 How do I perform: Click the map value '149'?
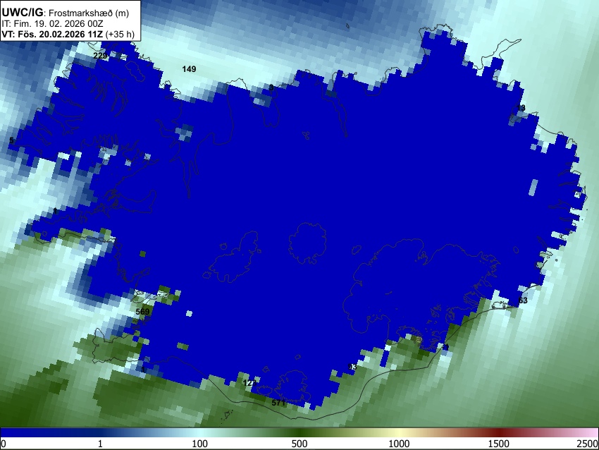pyautogui.click(x=189, y=69)
